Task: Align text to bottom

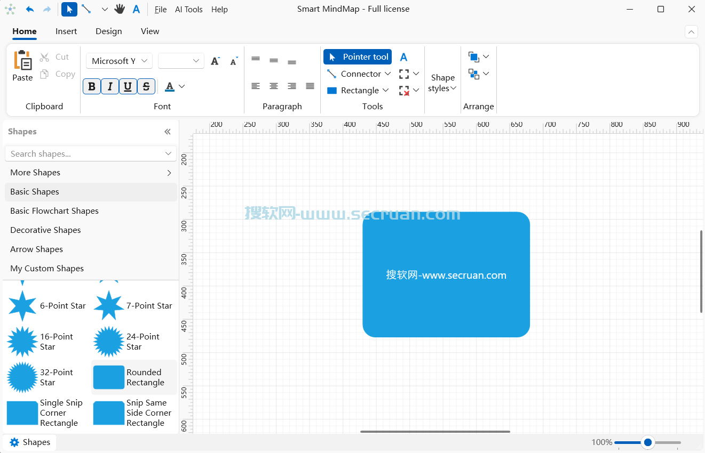Action: point(292,62)
